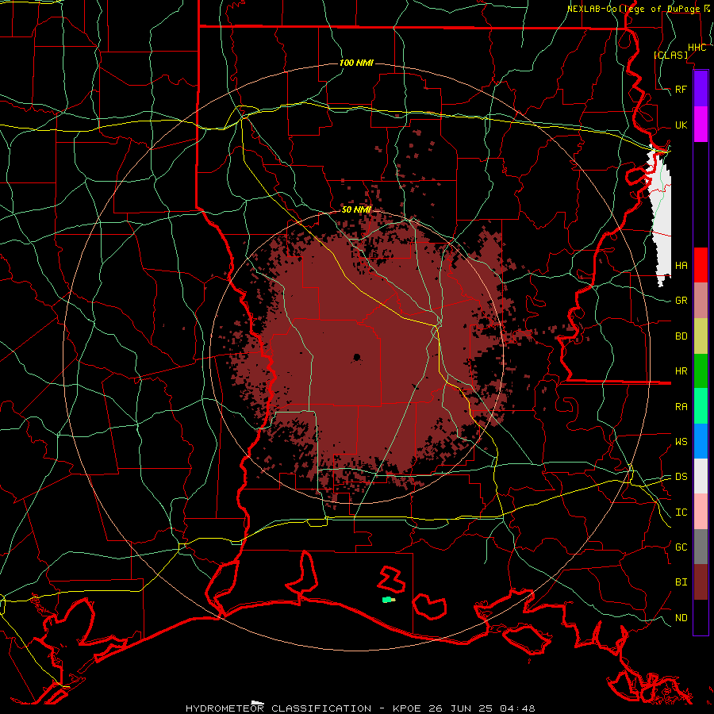Click the dark red BI legend swatch

701,582
